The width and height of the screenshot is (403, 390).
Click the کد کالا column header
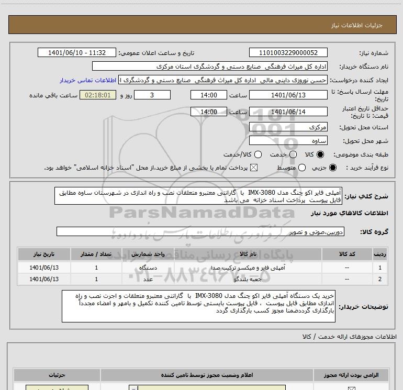(x=347, y=254)
